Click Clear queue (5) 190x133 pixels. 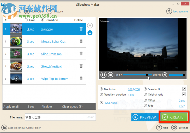point(72,107)
